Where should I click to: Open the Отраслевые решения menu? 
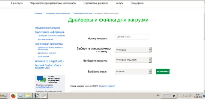(96, 3)
